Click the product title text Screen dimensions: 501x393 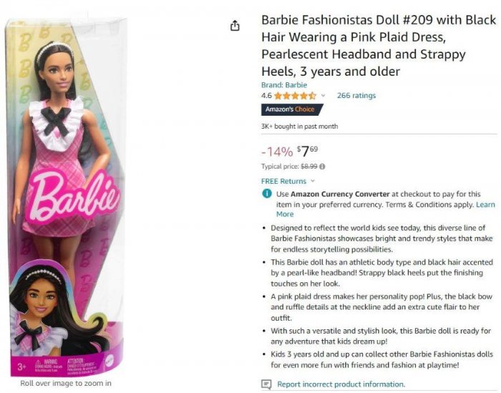[x=379, y=46]
